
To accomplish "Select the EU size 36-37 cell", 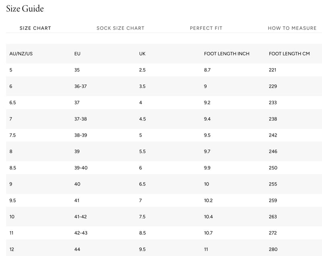I will (80, 86).
